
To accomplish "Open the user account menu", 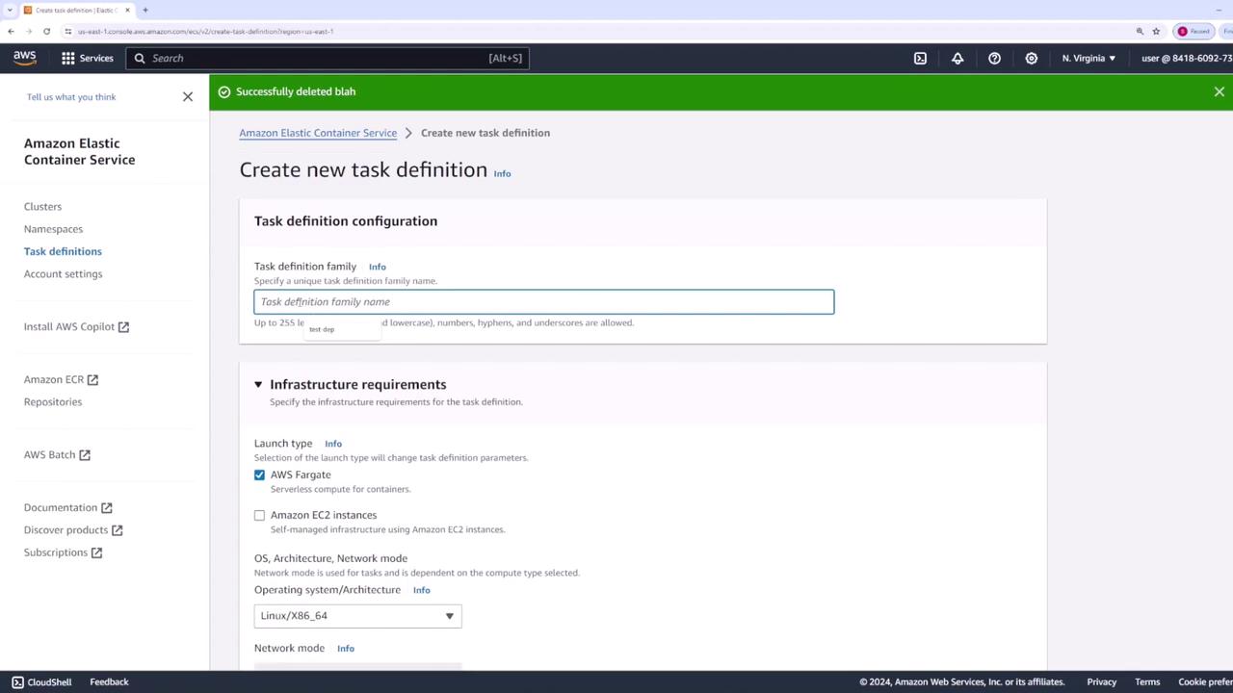I will coord(1187,58).
